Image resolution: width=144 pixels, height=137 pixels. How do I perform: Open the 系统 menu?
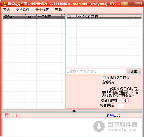6,10
